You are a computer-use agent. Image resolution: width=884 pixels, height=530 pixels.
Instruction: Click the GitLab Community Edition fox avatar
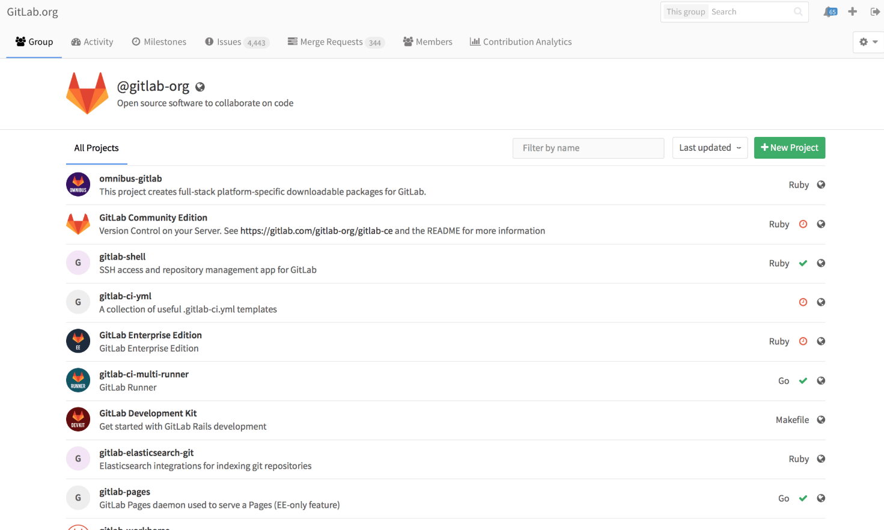[78, 224]
